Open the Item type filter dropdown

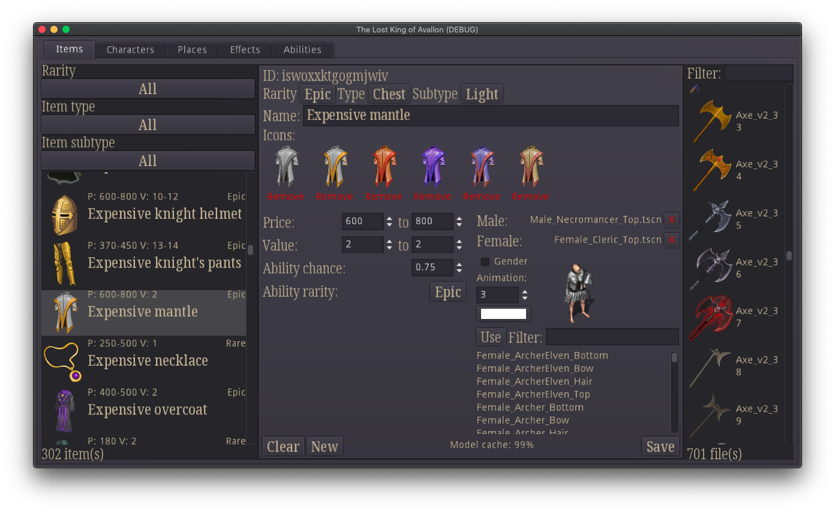pyautogui.click(x=148, y=125)
